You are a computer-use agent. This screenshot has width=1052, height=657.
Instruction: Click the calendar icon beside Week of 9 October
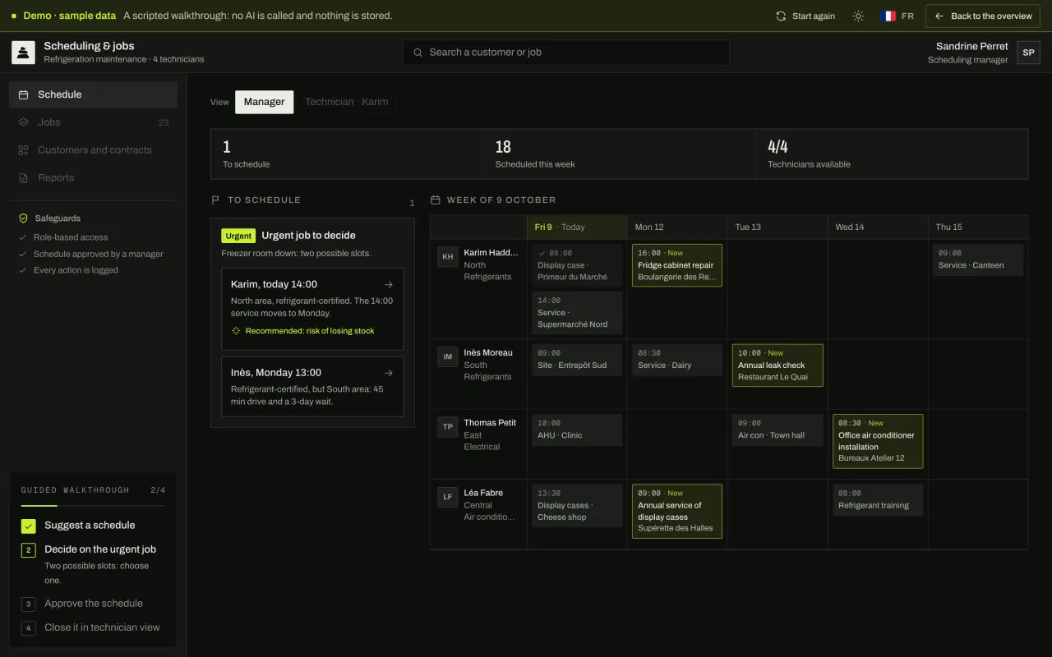point(436,200)
